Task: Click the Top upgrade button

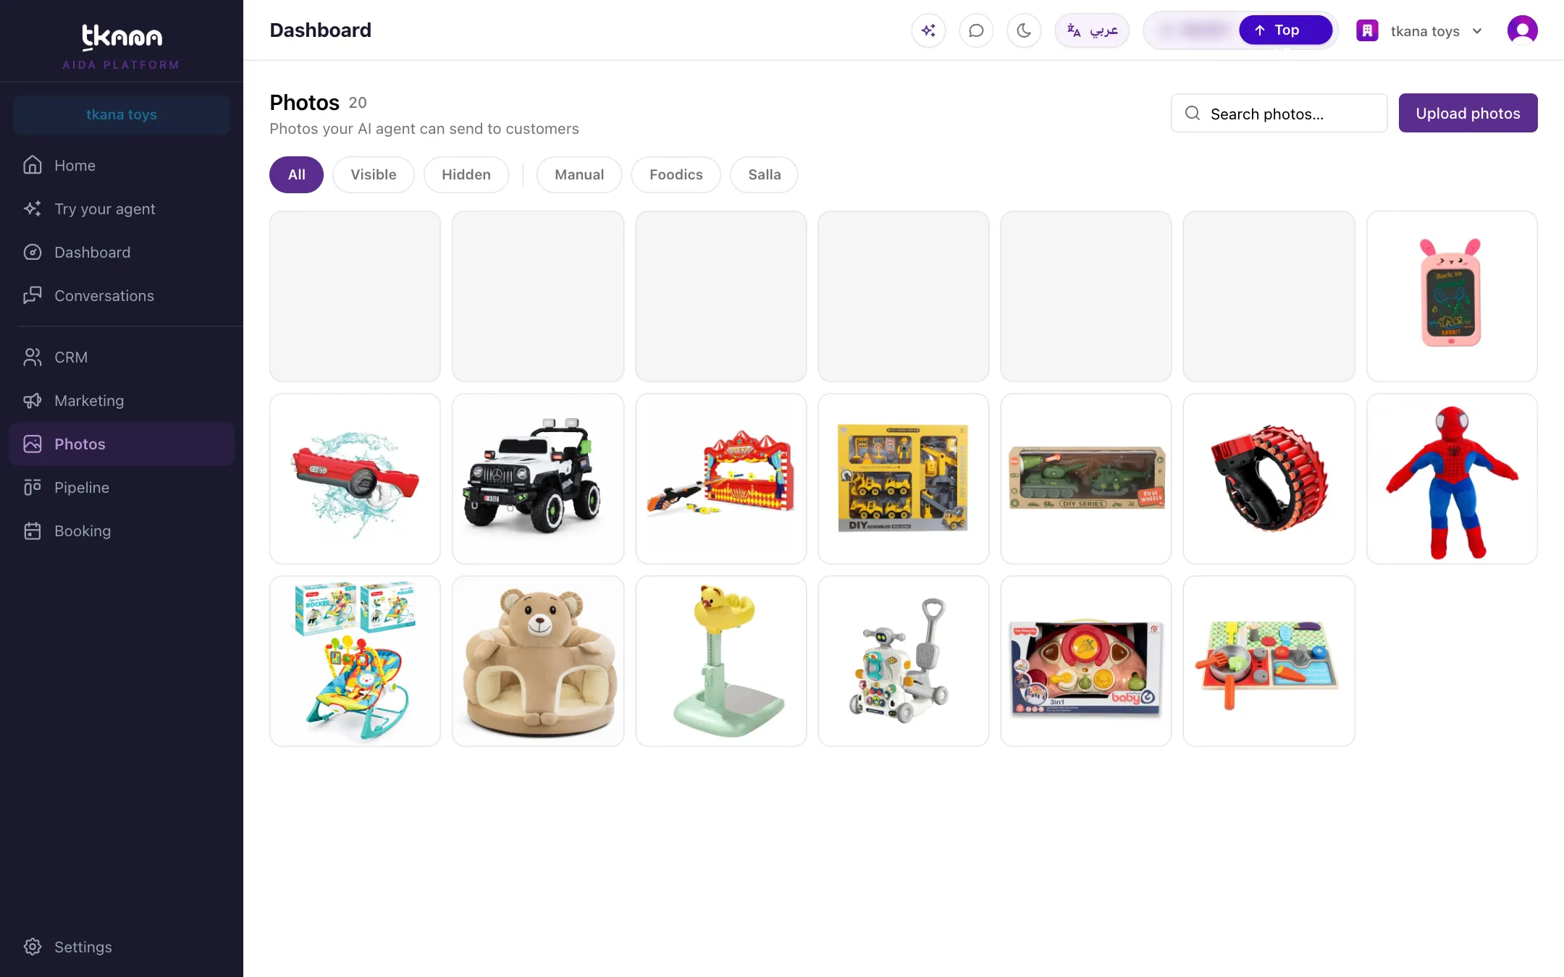Action: point(1285,30)
